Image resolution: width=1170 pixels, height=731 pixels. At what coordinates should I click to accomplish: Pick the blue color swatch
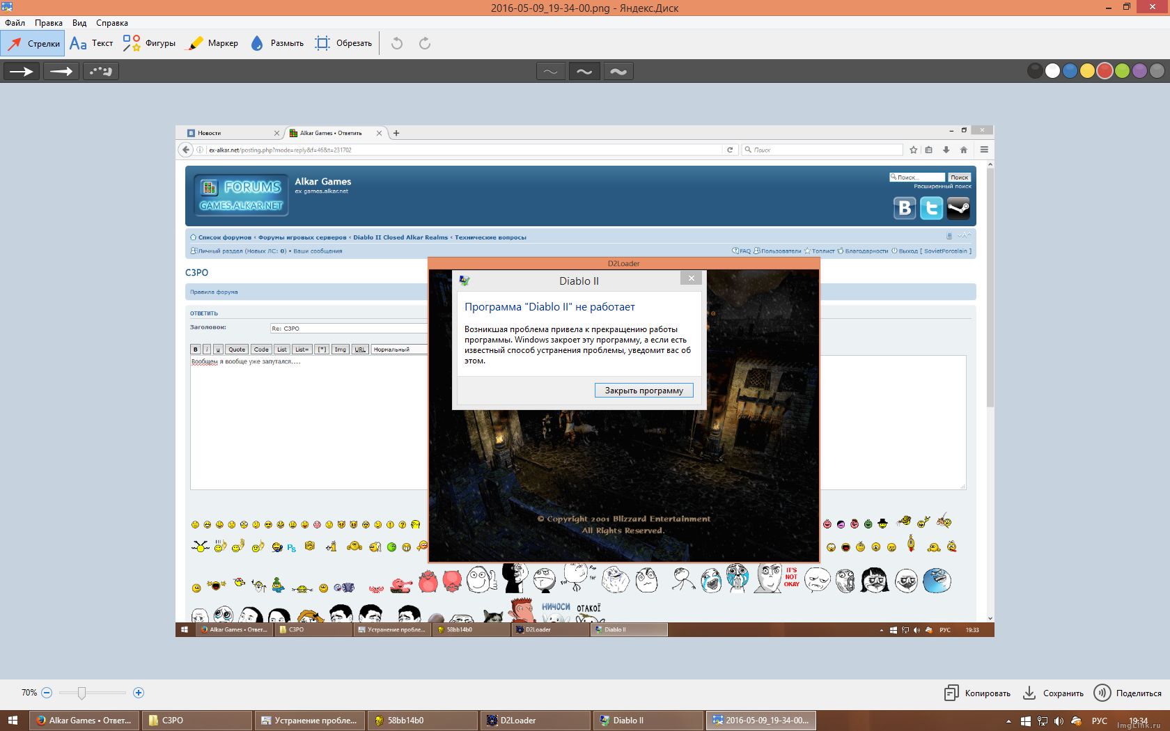(x=1070, y=70)
